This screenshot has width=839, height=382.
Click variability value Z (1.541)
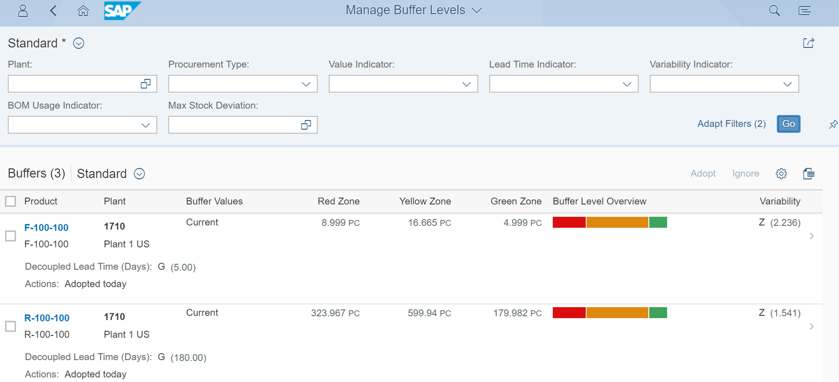[x=780, y=313]
